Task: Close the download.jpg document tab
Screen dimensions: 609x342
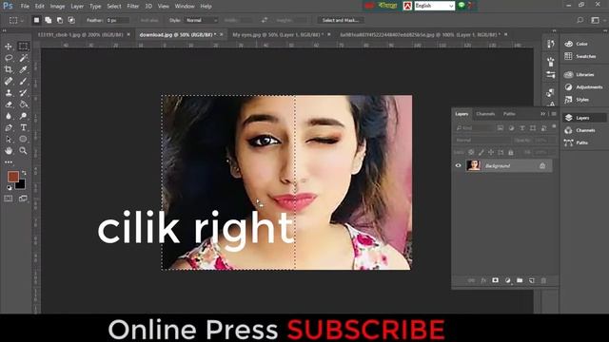Action: [222, 34]
